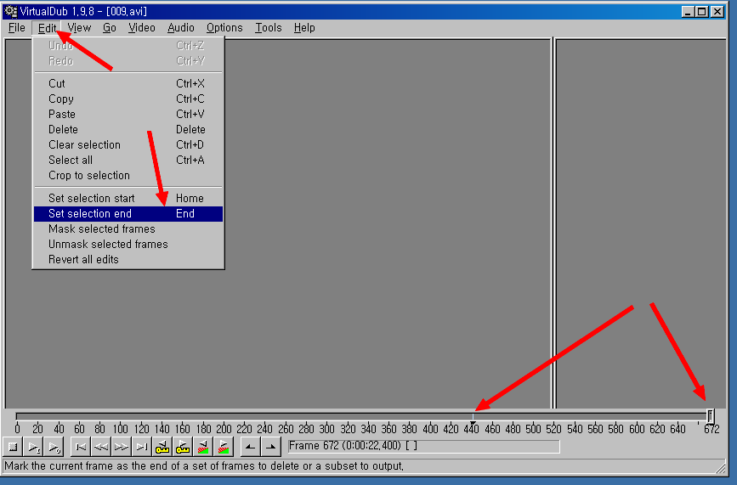The width and height of the screenshot is (737, 485).
Task: Click the timeline track above frame 300
Action: (326, 416)
